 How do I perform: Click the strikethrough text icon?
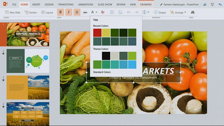pyautogui.click(x=85, y=12)
